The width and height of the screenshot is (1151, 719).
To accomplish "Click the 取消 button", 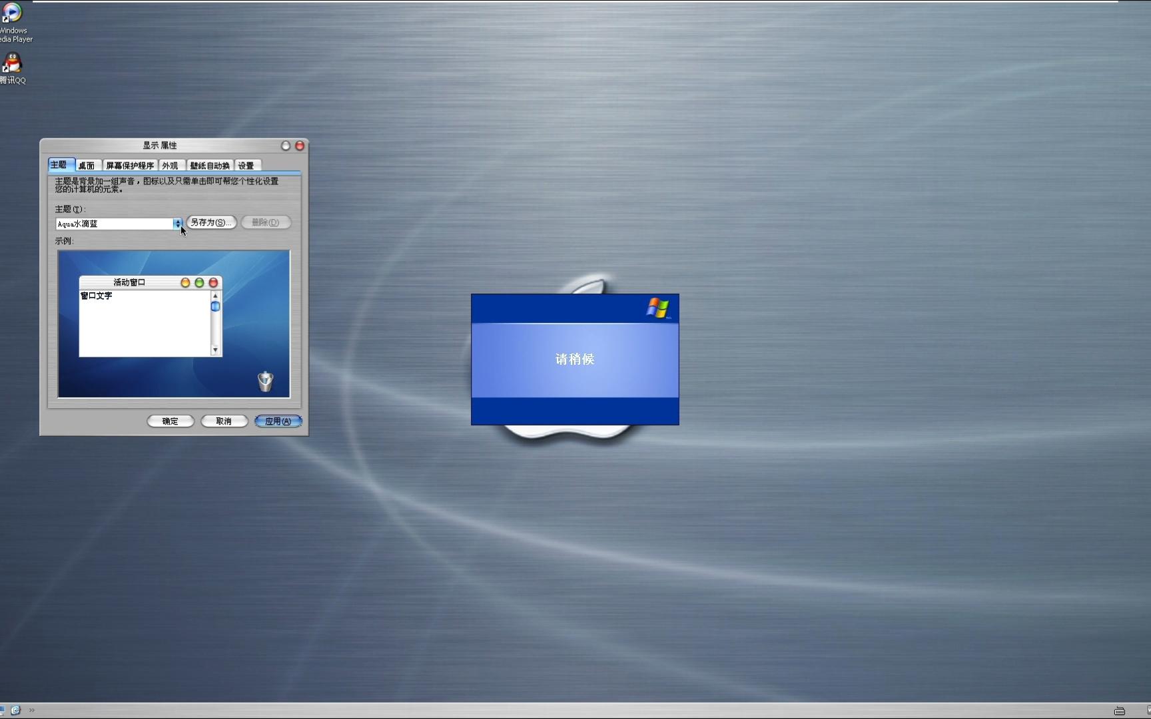I will click(x=224, y=421).
